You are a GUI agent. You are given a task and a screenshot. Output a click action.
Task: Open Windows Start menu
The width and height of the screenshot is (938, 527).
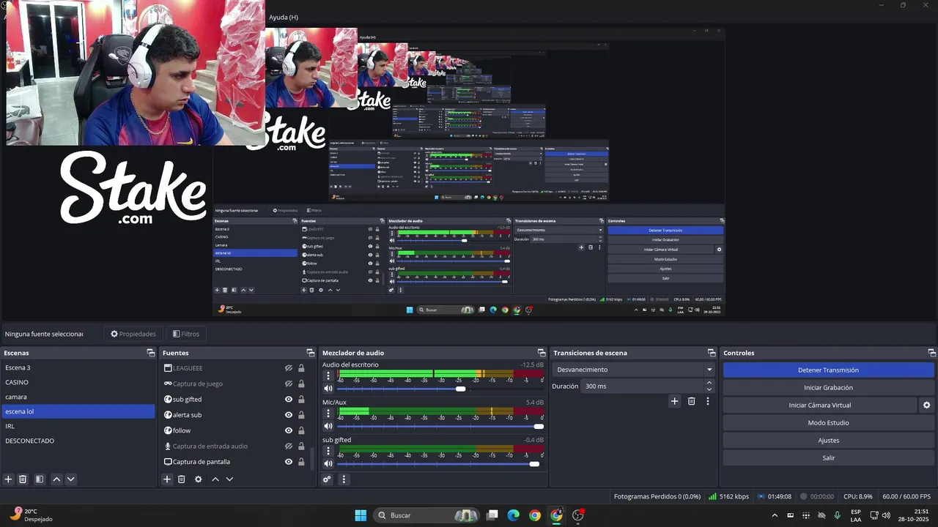coord(361,515)
